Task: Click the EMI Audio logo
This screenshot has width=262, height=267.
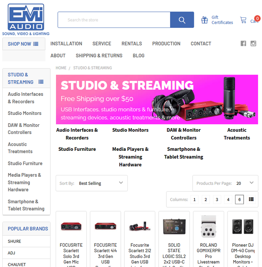Action: [x=26, y=19]
